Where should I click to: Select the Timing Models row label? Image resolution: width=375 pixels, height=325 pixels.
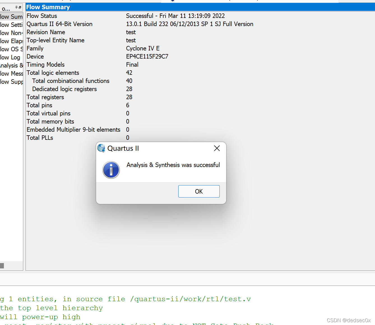pyautogui.click(x=46, y=65)
